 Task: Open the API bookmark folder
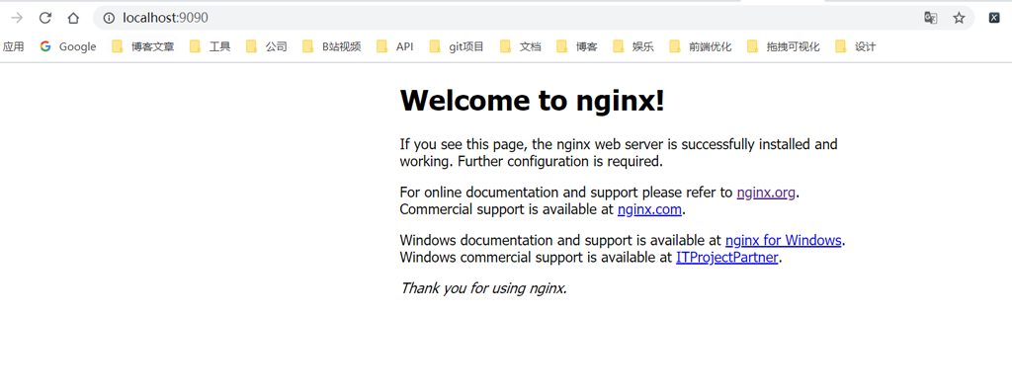click(x=395, y=46)
